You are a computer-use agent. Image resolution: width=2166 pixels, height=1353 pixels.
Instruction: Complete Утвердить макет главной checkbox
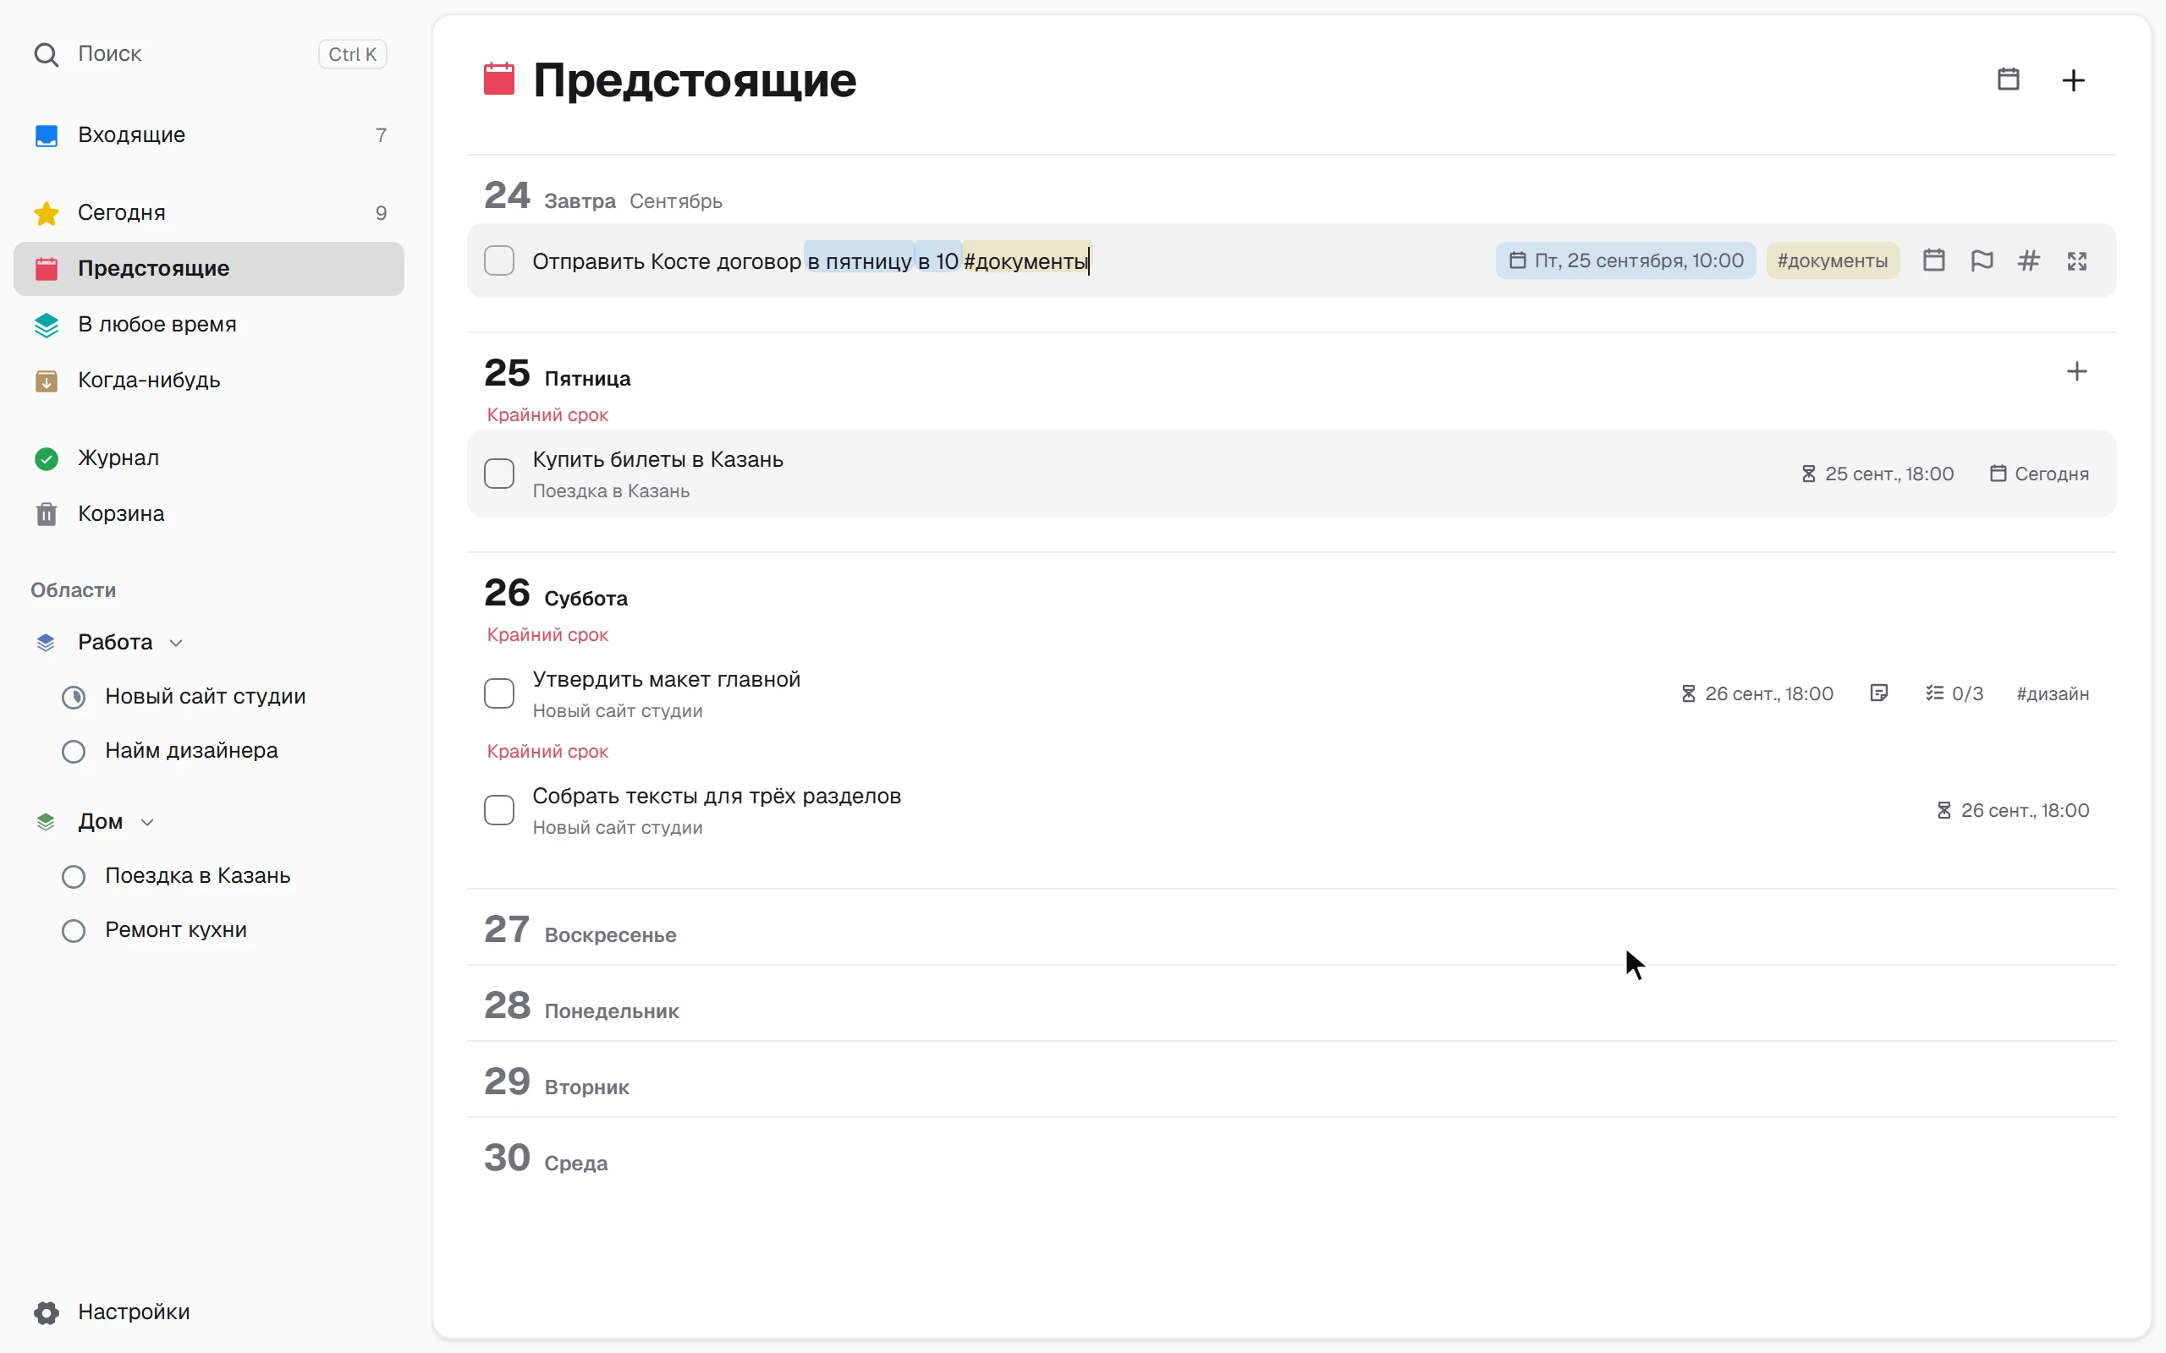pyautogui.click(x=499, y=693)
